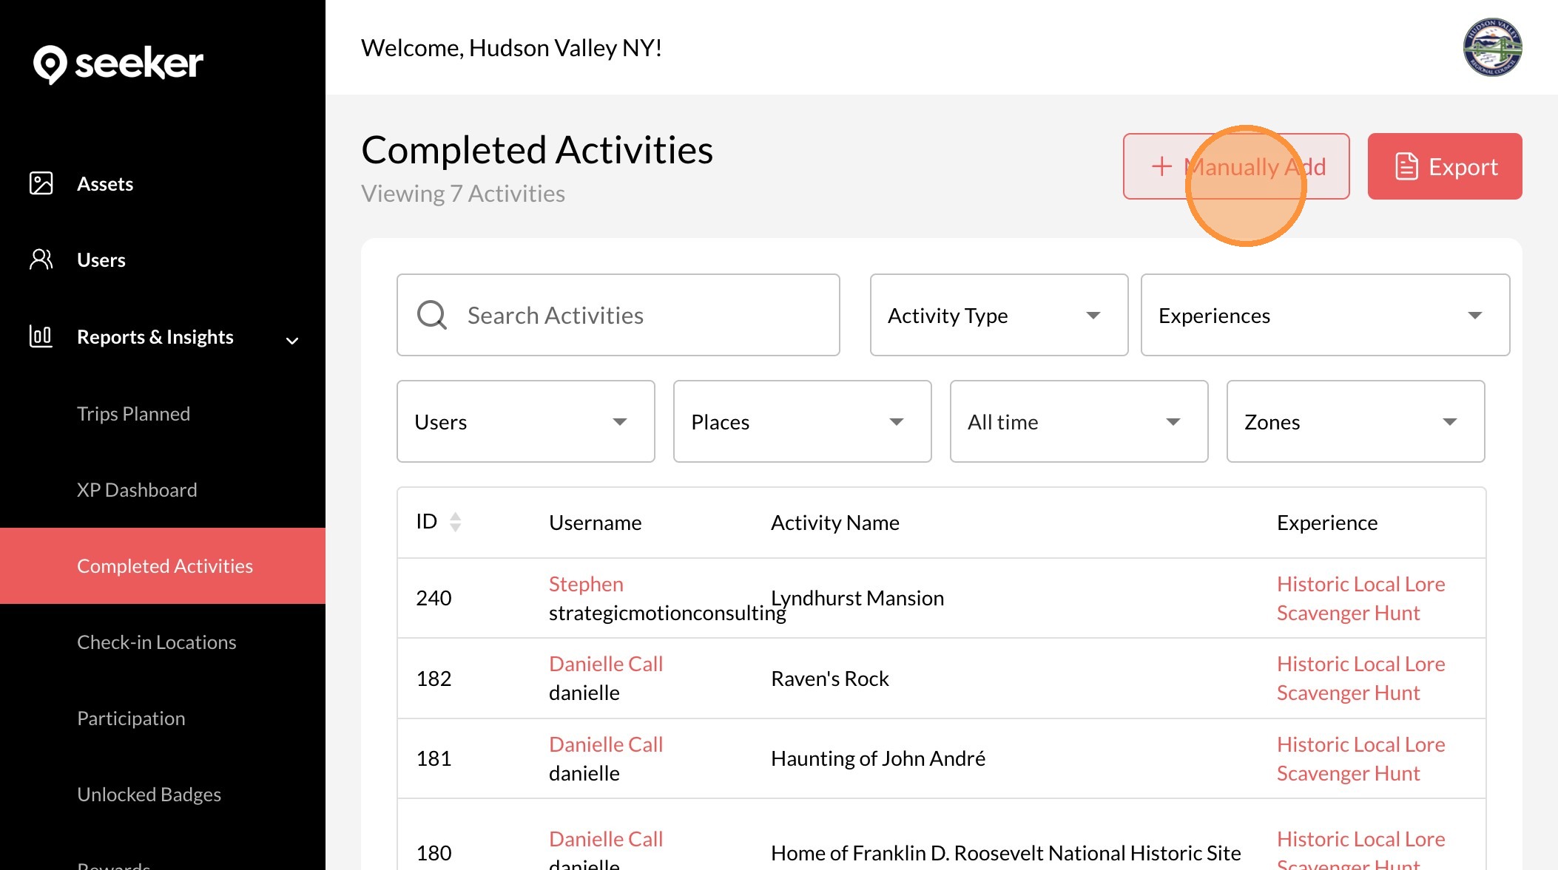The width and height of the screenshot is (1558, 870).
Task: Click the Export document icon
Action: [1406, 166]
